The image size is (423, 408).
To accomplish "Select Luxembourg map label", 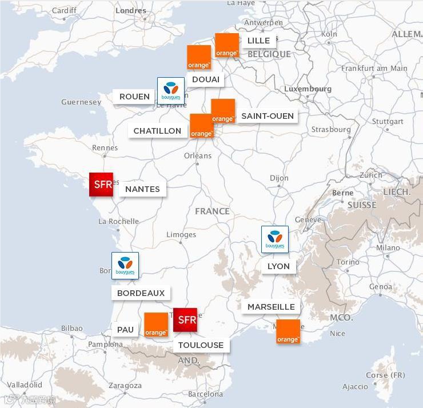I will point(308,89).
